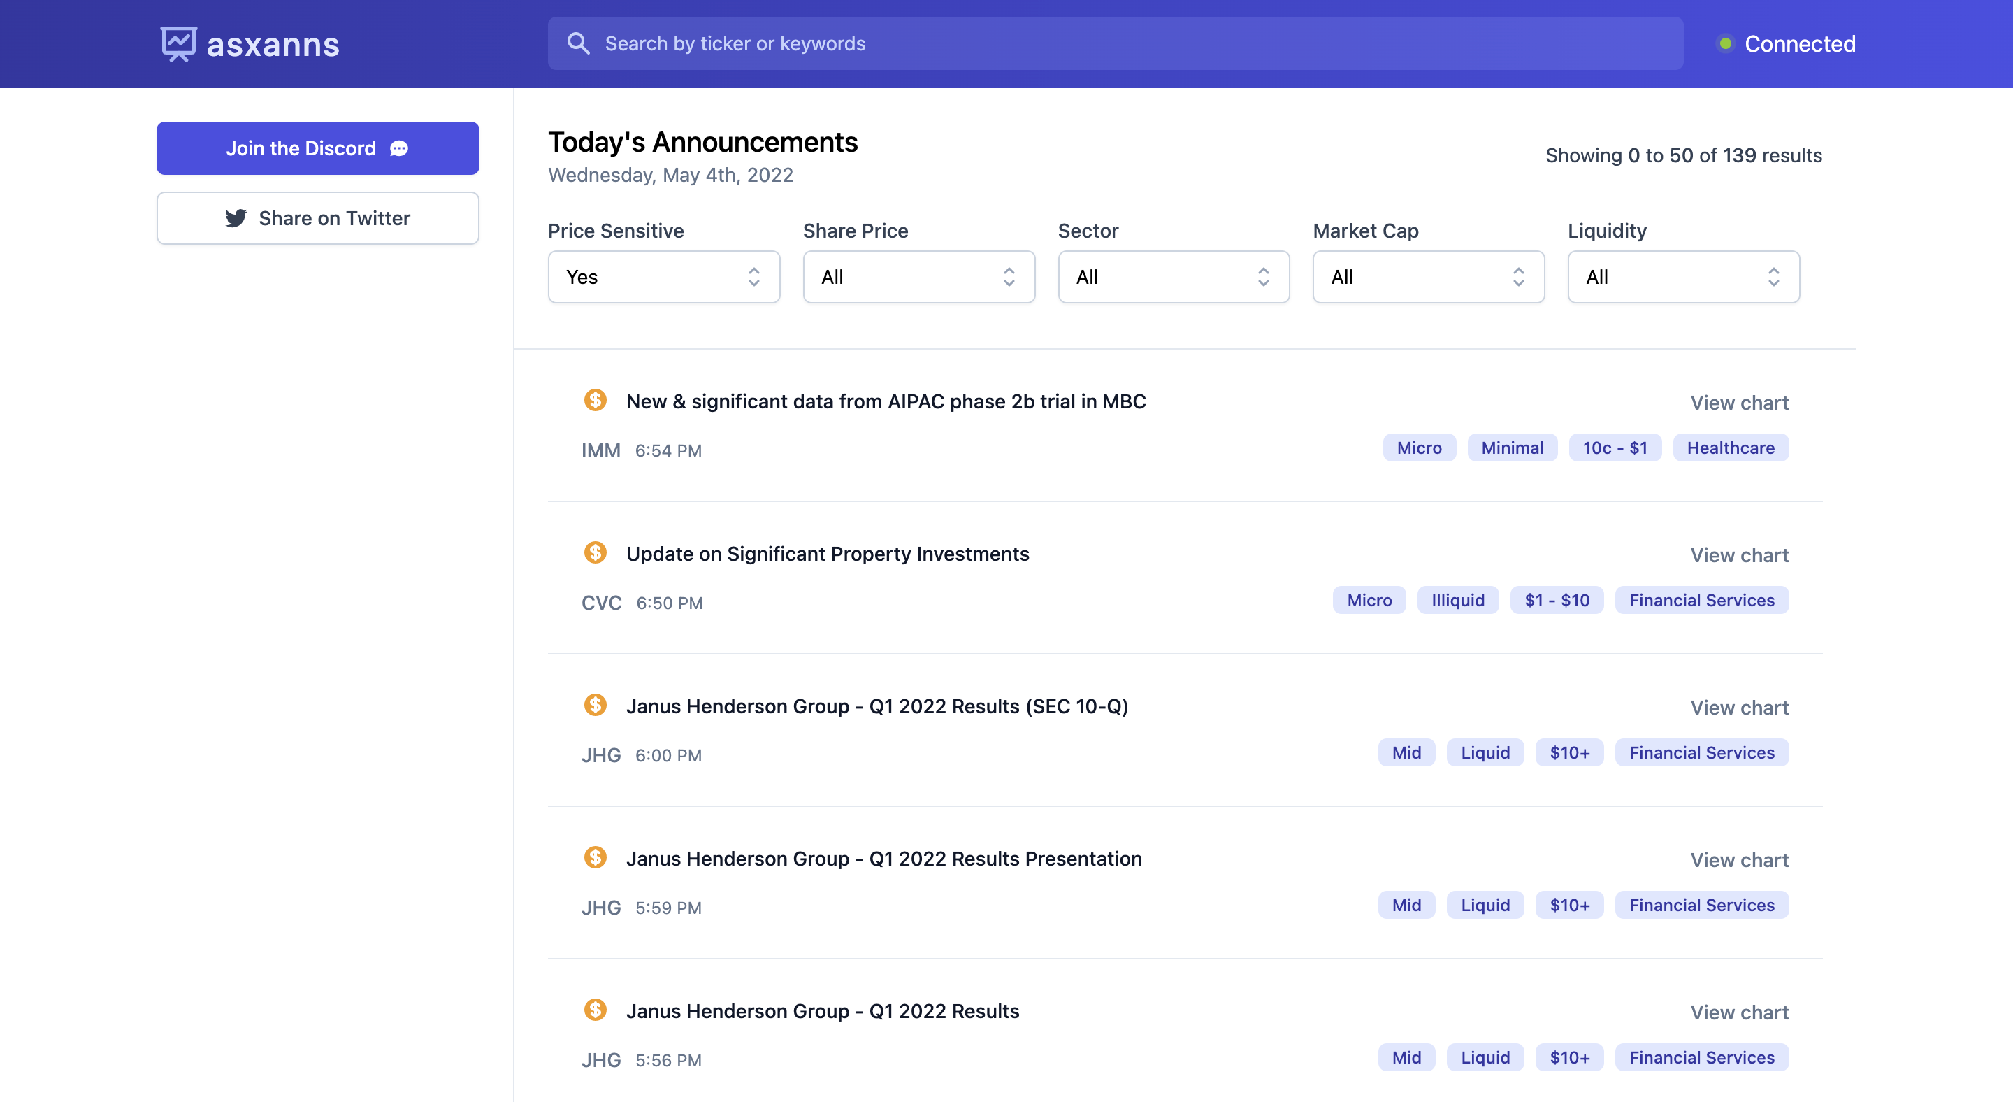Open View chart for the 5:56 PM JHG results
Screen dimensions: 2013x1102
coord(1740,1012)
